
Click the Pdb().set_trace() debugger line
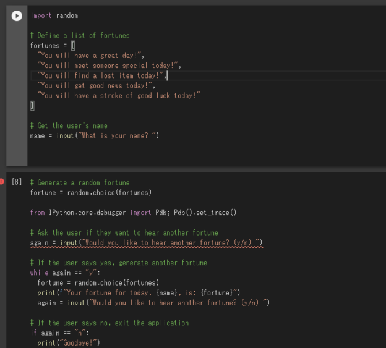pos(133,213)
